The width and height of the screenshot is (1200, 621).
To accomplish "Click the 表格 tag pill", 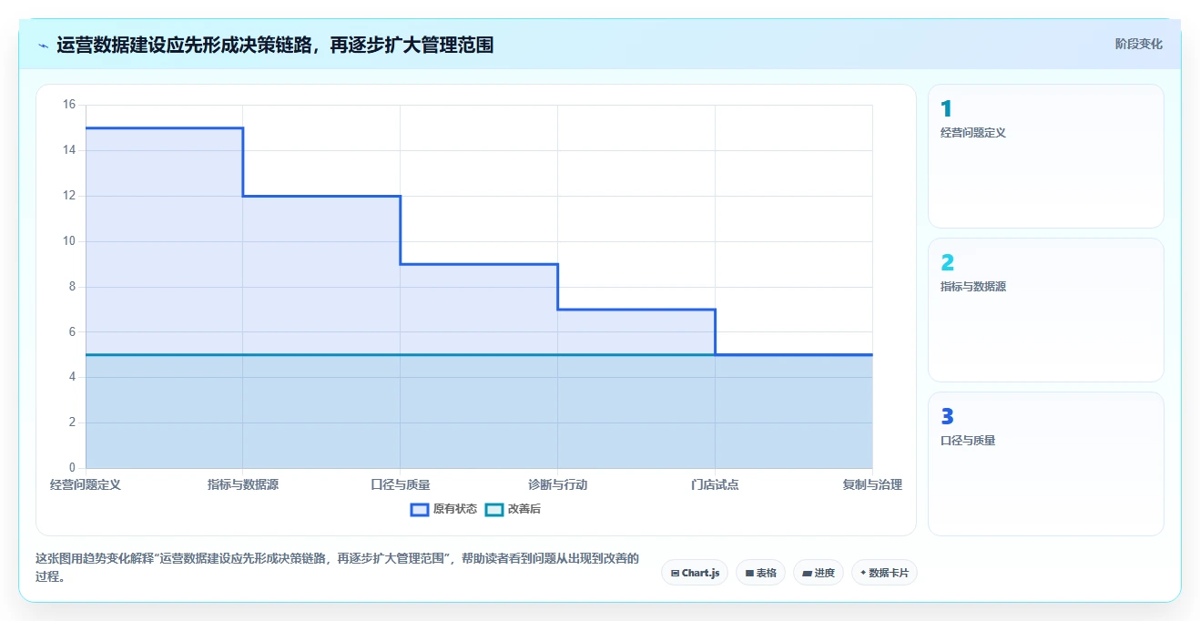I will tap(760, 573).
